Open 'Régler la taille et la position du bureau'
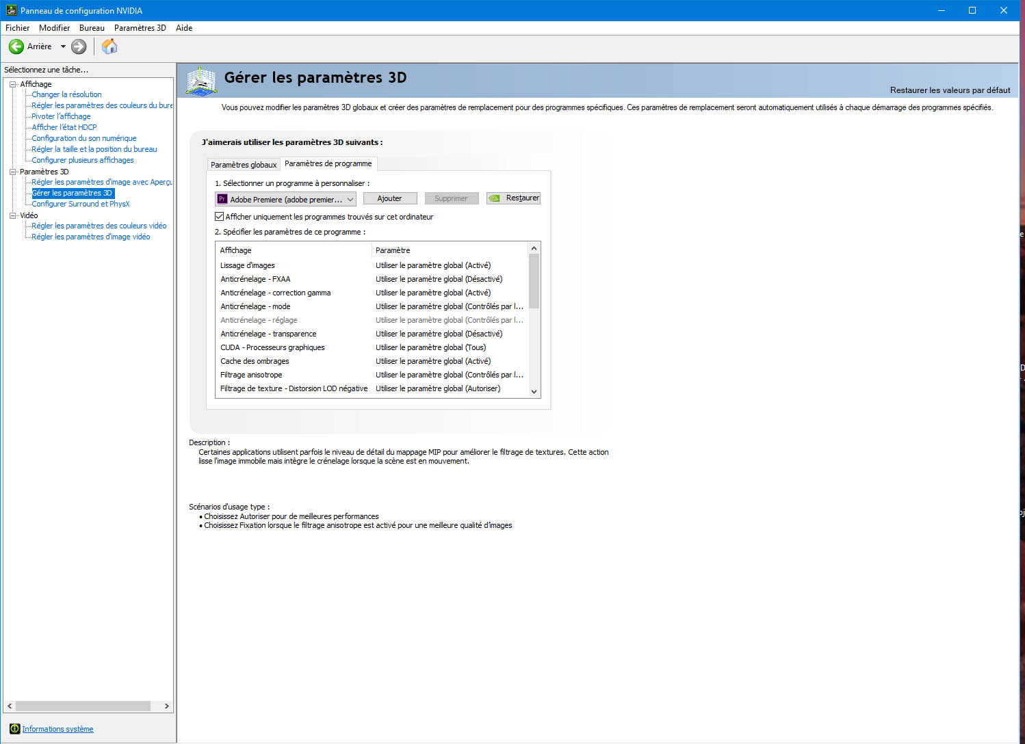Image resolution: width=1025 pixels, height=744 pixels. point(94,149)
